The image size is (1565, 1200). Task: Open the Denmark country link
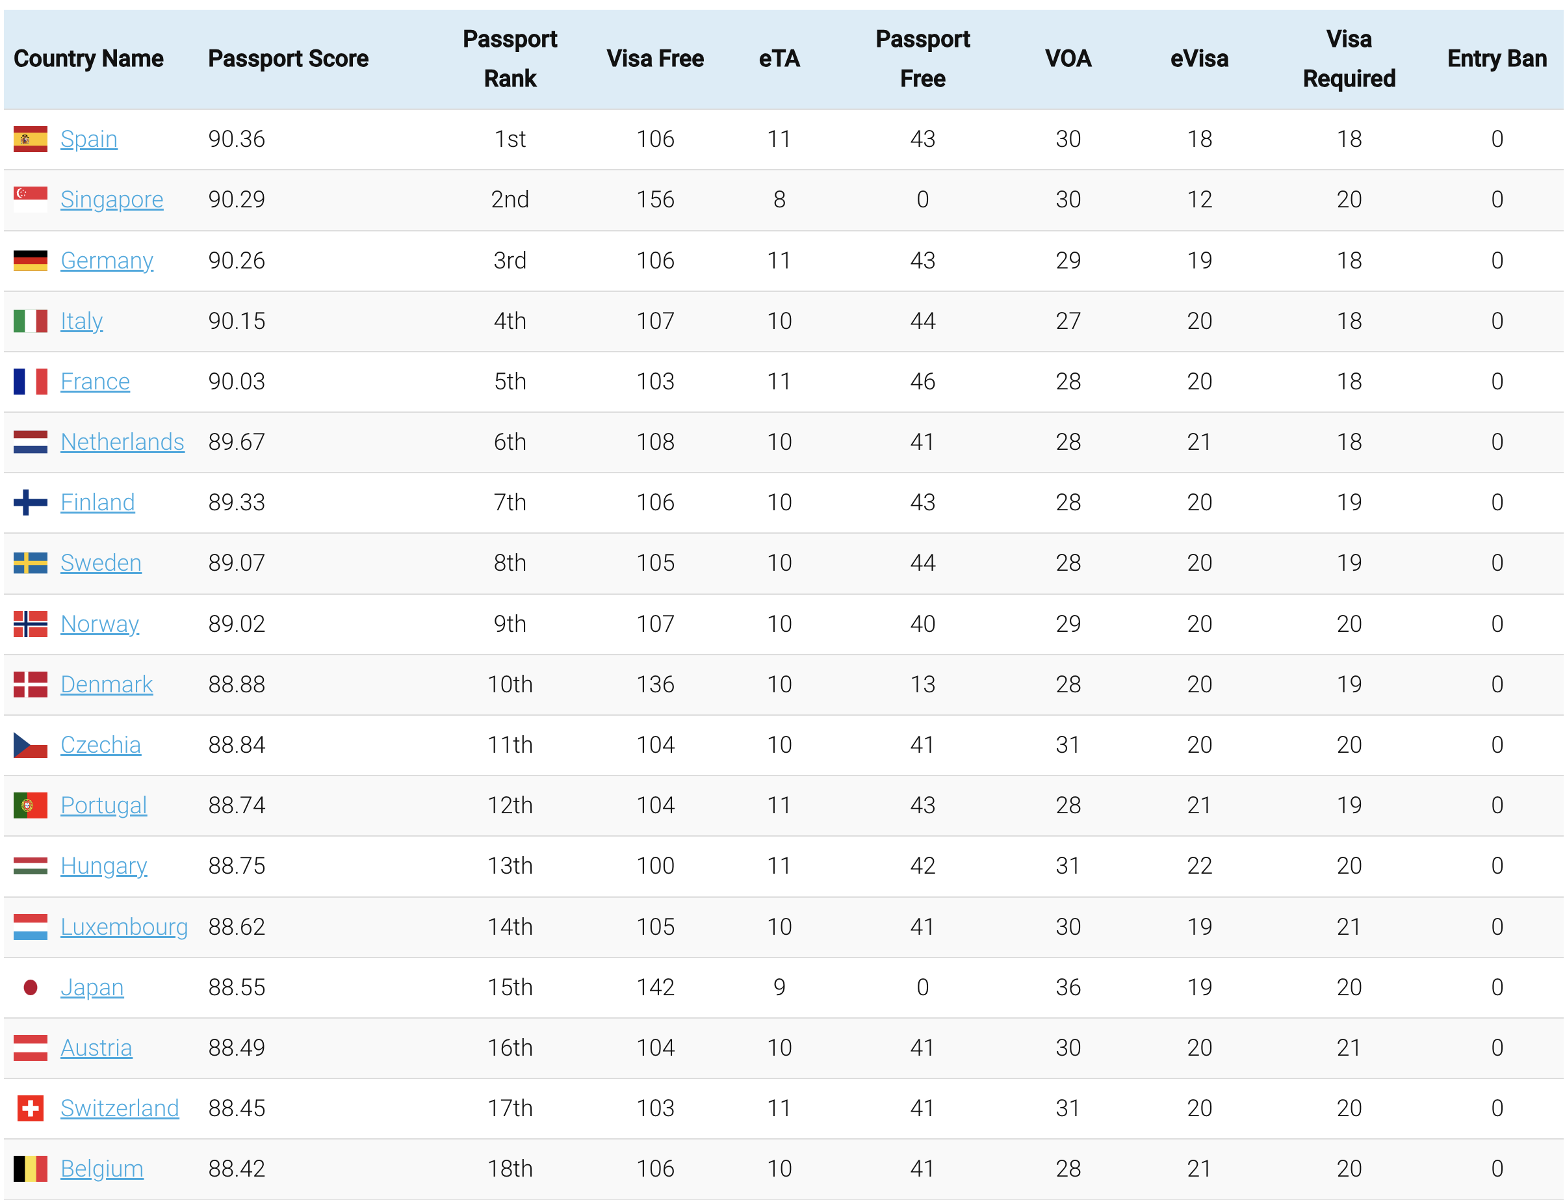tap(107, 685)
